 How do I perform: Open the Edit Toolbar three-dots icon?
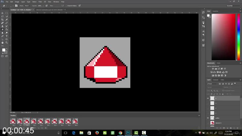[2, 46]
